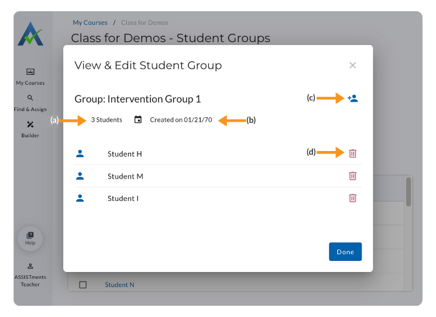
Task: Click trash icon next to Student I
Action: (x=352, y=198)
